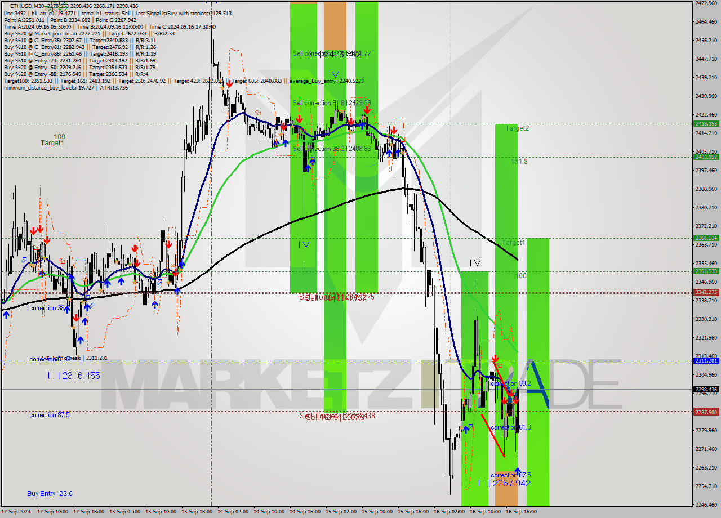Viewport: 721px width, 518px height.
Task: Click the '16 Sep 18:00' time axis label
Action: (x=522, y=512)
